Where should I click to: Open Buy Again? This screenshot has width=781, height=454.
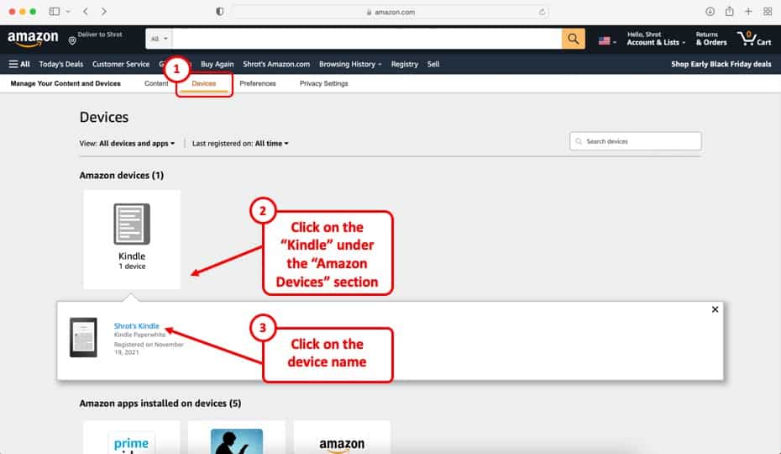click(x=218, y=64)
